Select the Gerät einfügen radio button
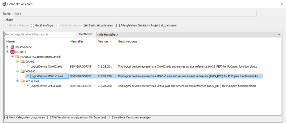 tap(32, 26)
